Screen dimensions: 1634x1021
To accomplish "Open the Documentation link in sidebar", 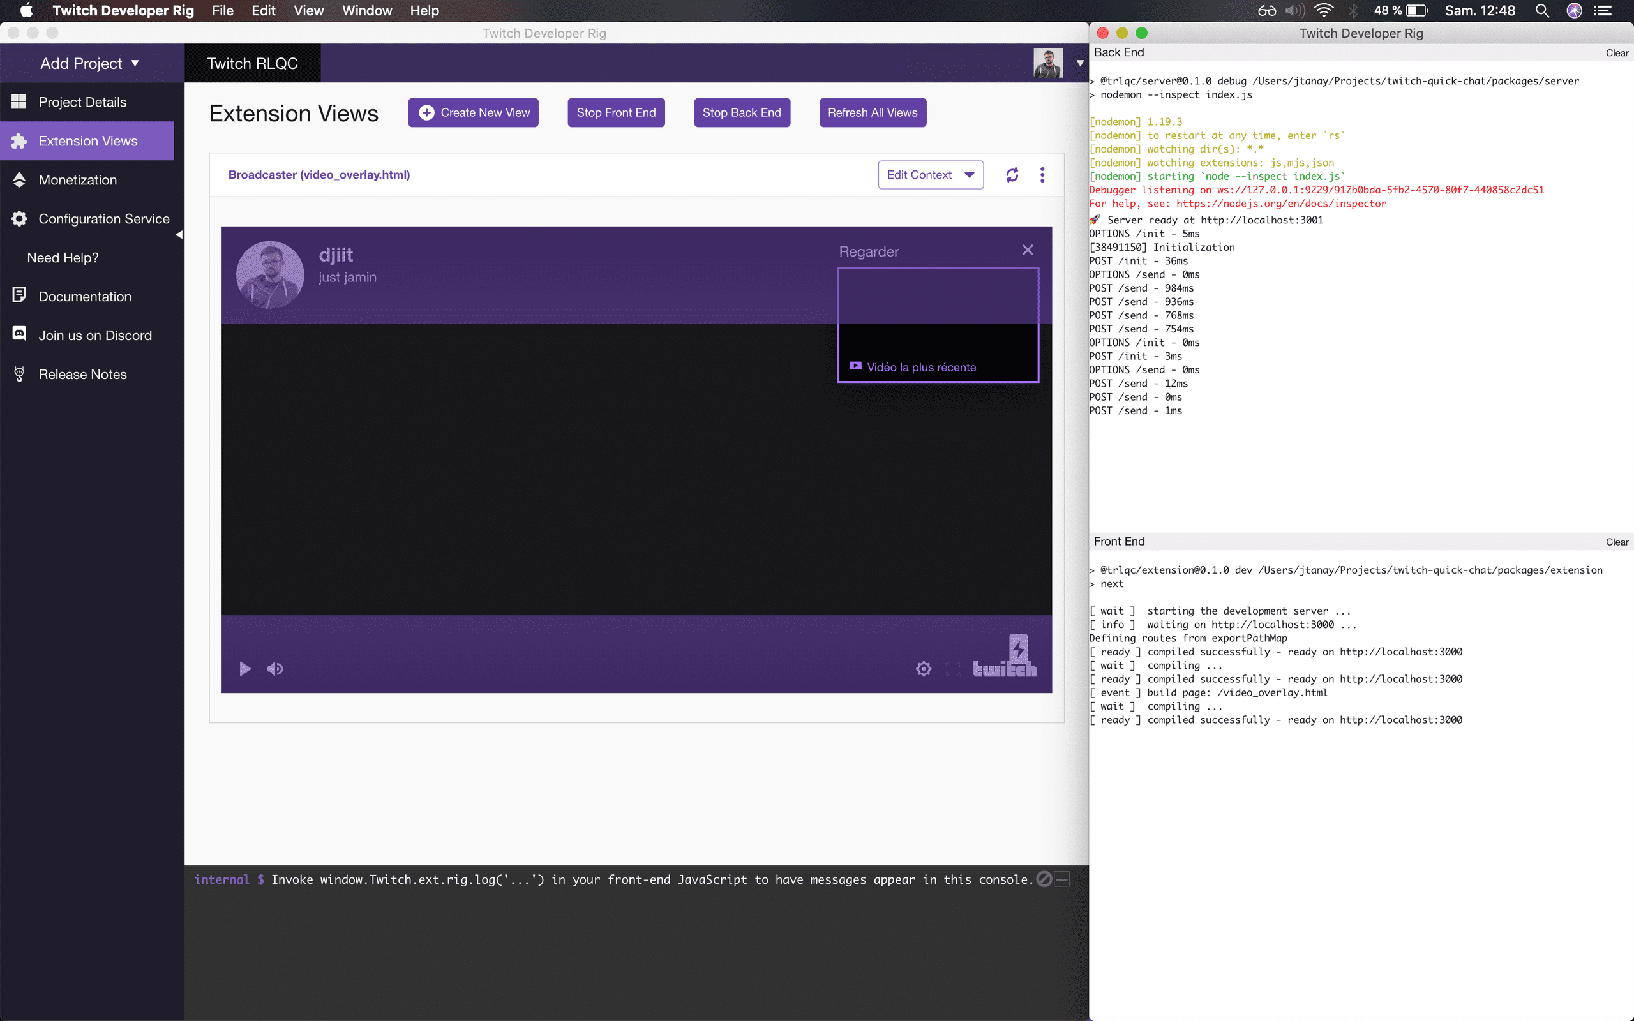I will pyautogui.click(x=86, y=297).
